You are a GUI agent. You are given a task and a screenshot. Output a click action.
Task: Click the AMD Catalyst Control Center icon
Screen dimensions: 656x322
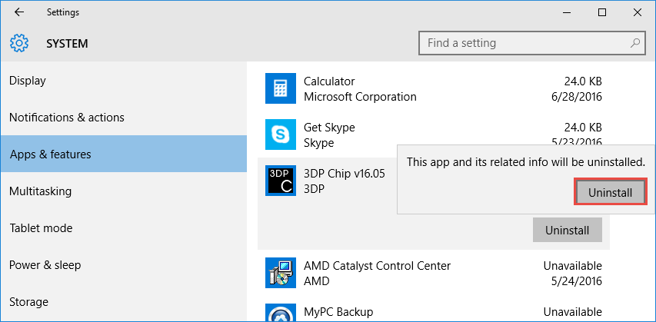pyautogui.click(x=280, y=273)
